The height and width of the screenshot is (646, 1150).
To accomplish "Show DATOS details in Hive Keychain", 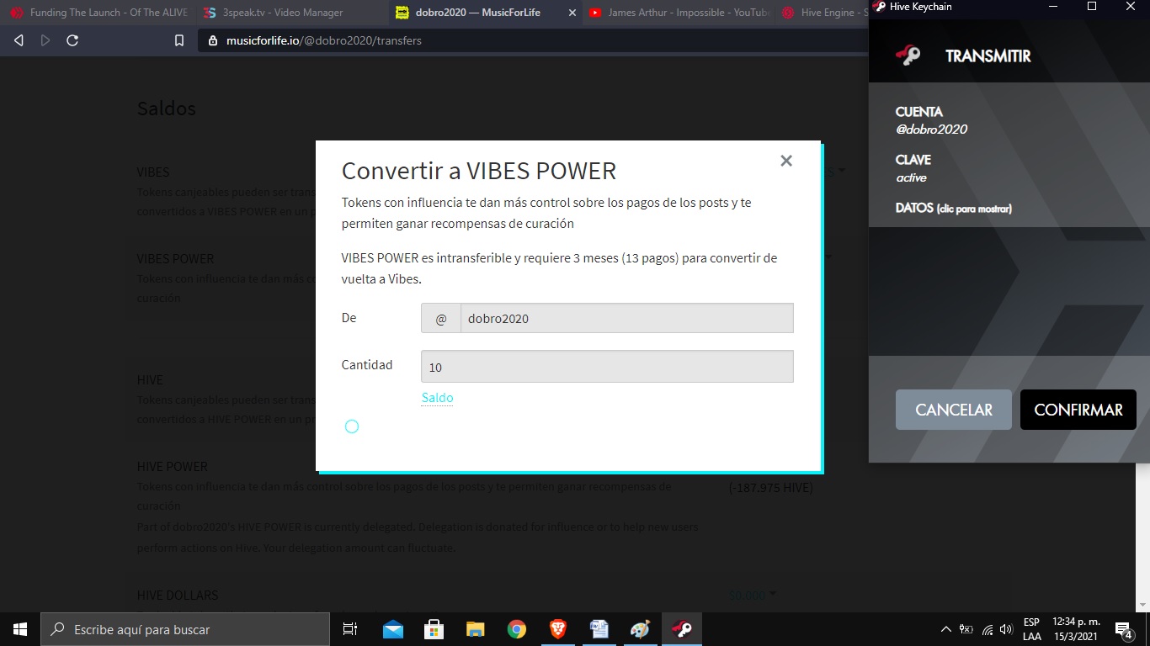I will click(954, 208).
